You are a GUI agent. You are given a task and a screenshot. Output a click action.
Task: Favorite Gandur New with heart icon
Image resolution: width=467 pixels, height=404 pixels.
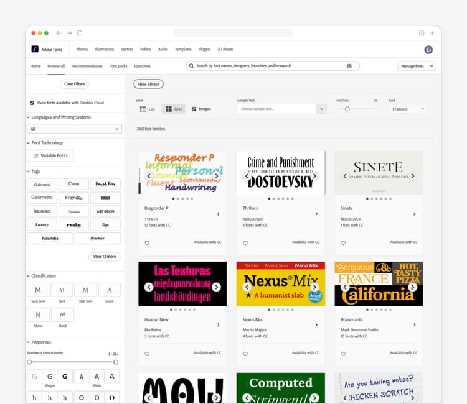[x=147, y=354]
